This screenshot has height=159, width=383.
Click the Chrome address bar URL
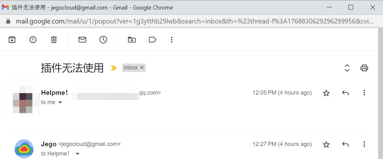pos(195,21)
